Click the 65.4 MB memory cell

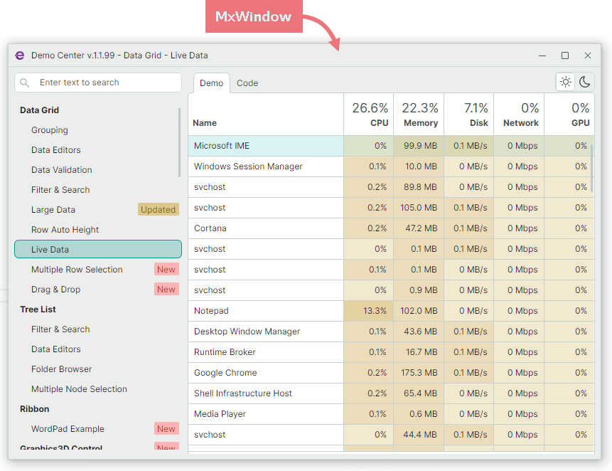(x=419, y=393)
